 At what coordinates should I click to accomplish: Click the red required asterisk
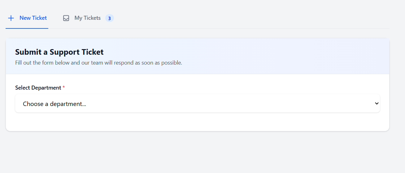[x=64, y=88]
